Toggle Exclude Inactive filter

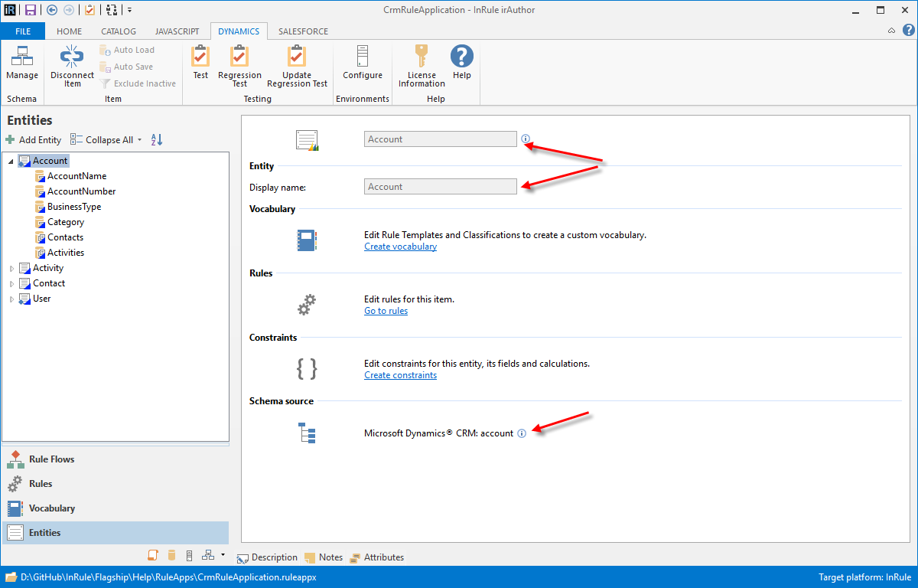[x=138, y=83]
